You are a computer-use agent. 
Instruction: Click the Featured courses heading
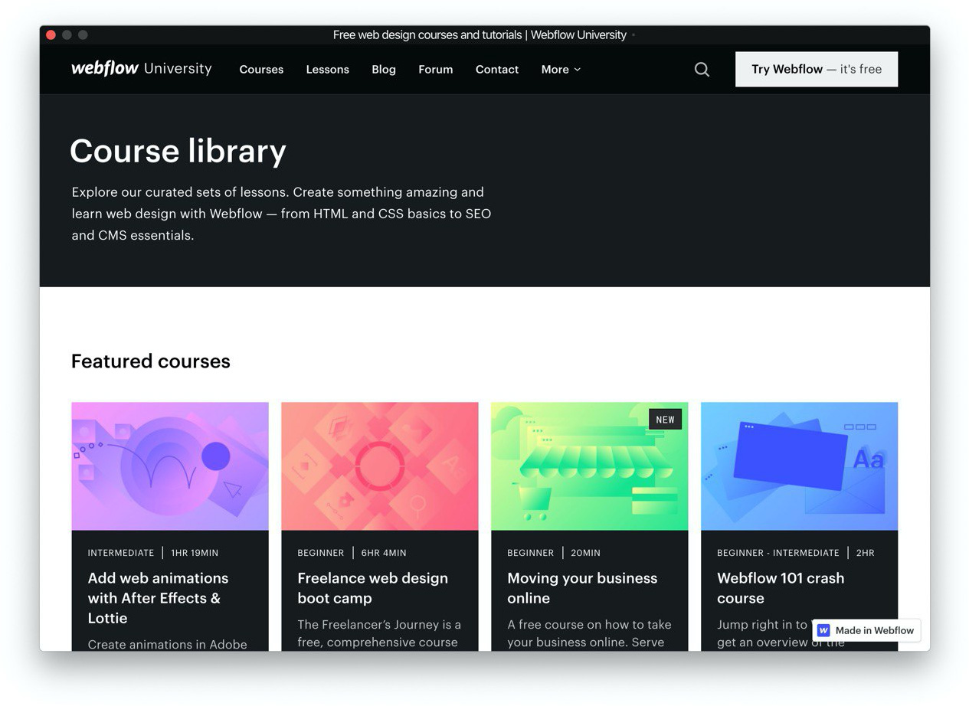(151, 361)
